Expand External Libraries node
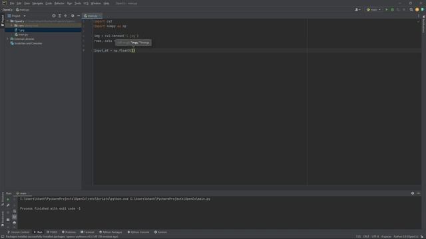The image size is (426, 239). tap(8, 39)
